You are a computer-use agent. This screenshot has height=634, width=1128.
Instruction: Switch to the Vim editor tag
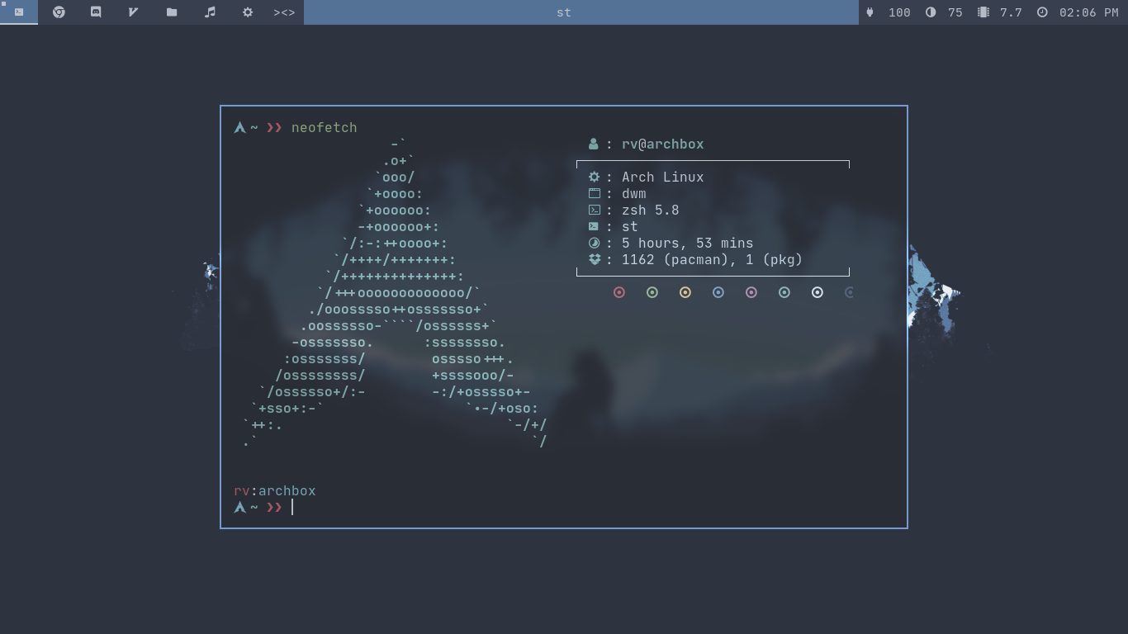pyautogui.click(x=133, y=12)
